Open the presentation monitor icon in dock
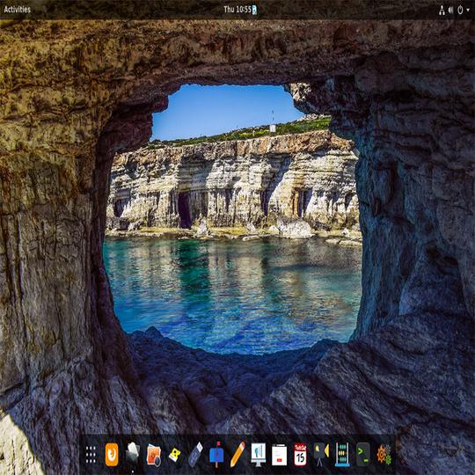The width and height of the screenshot is (475, 475). 259,455
